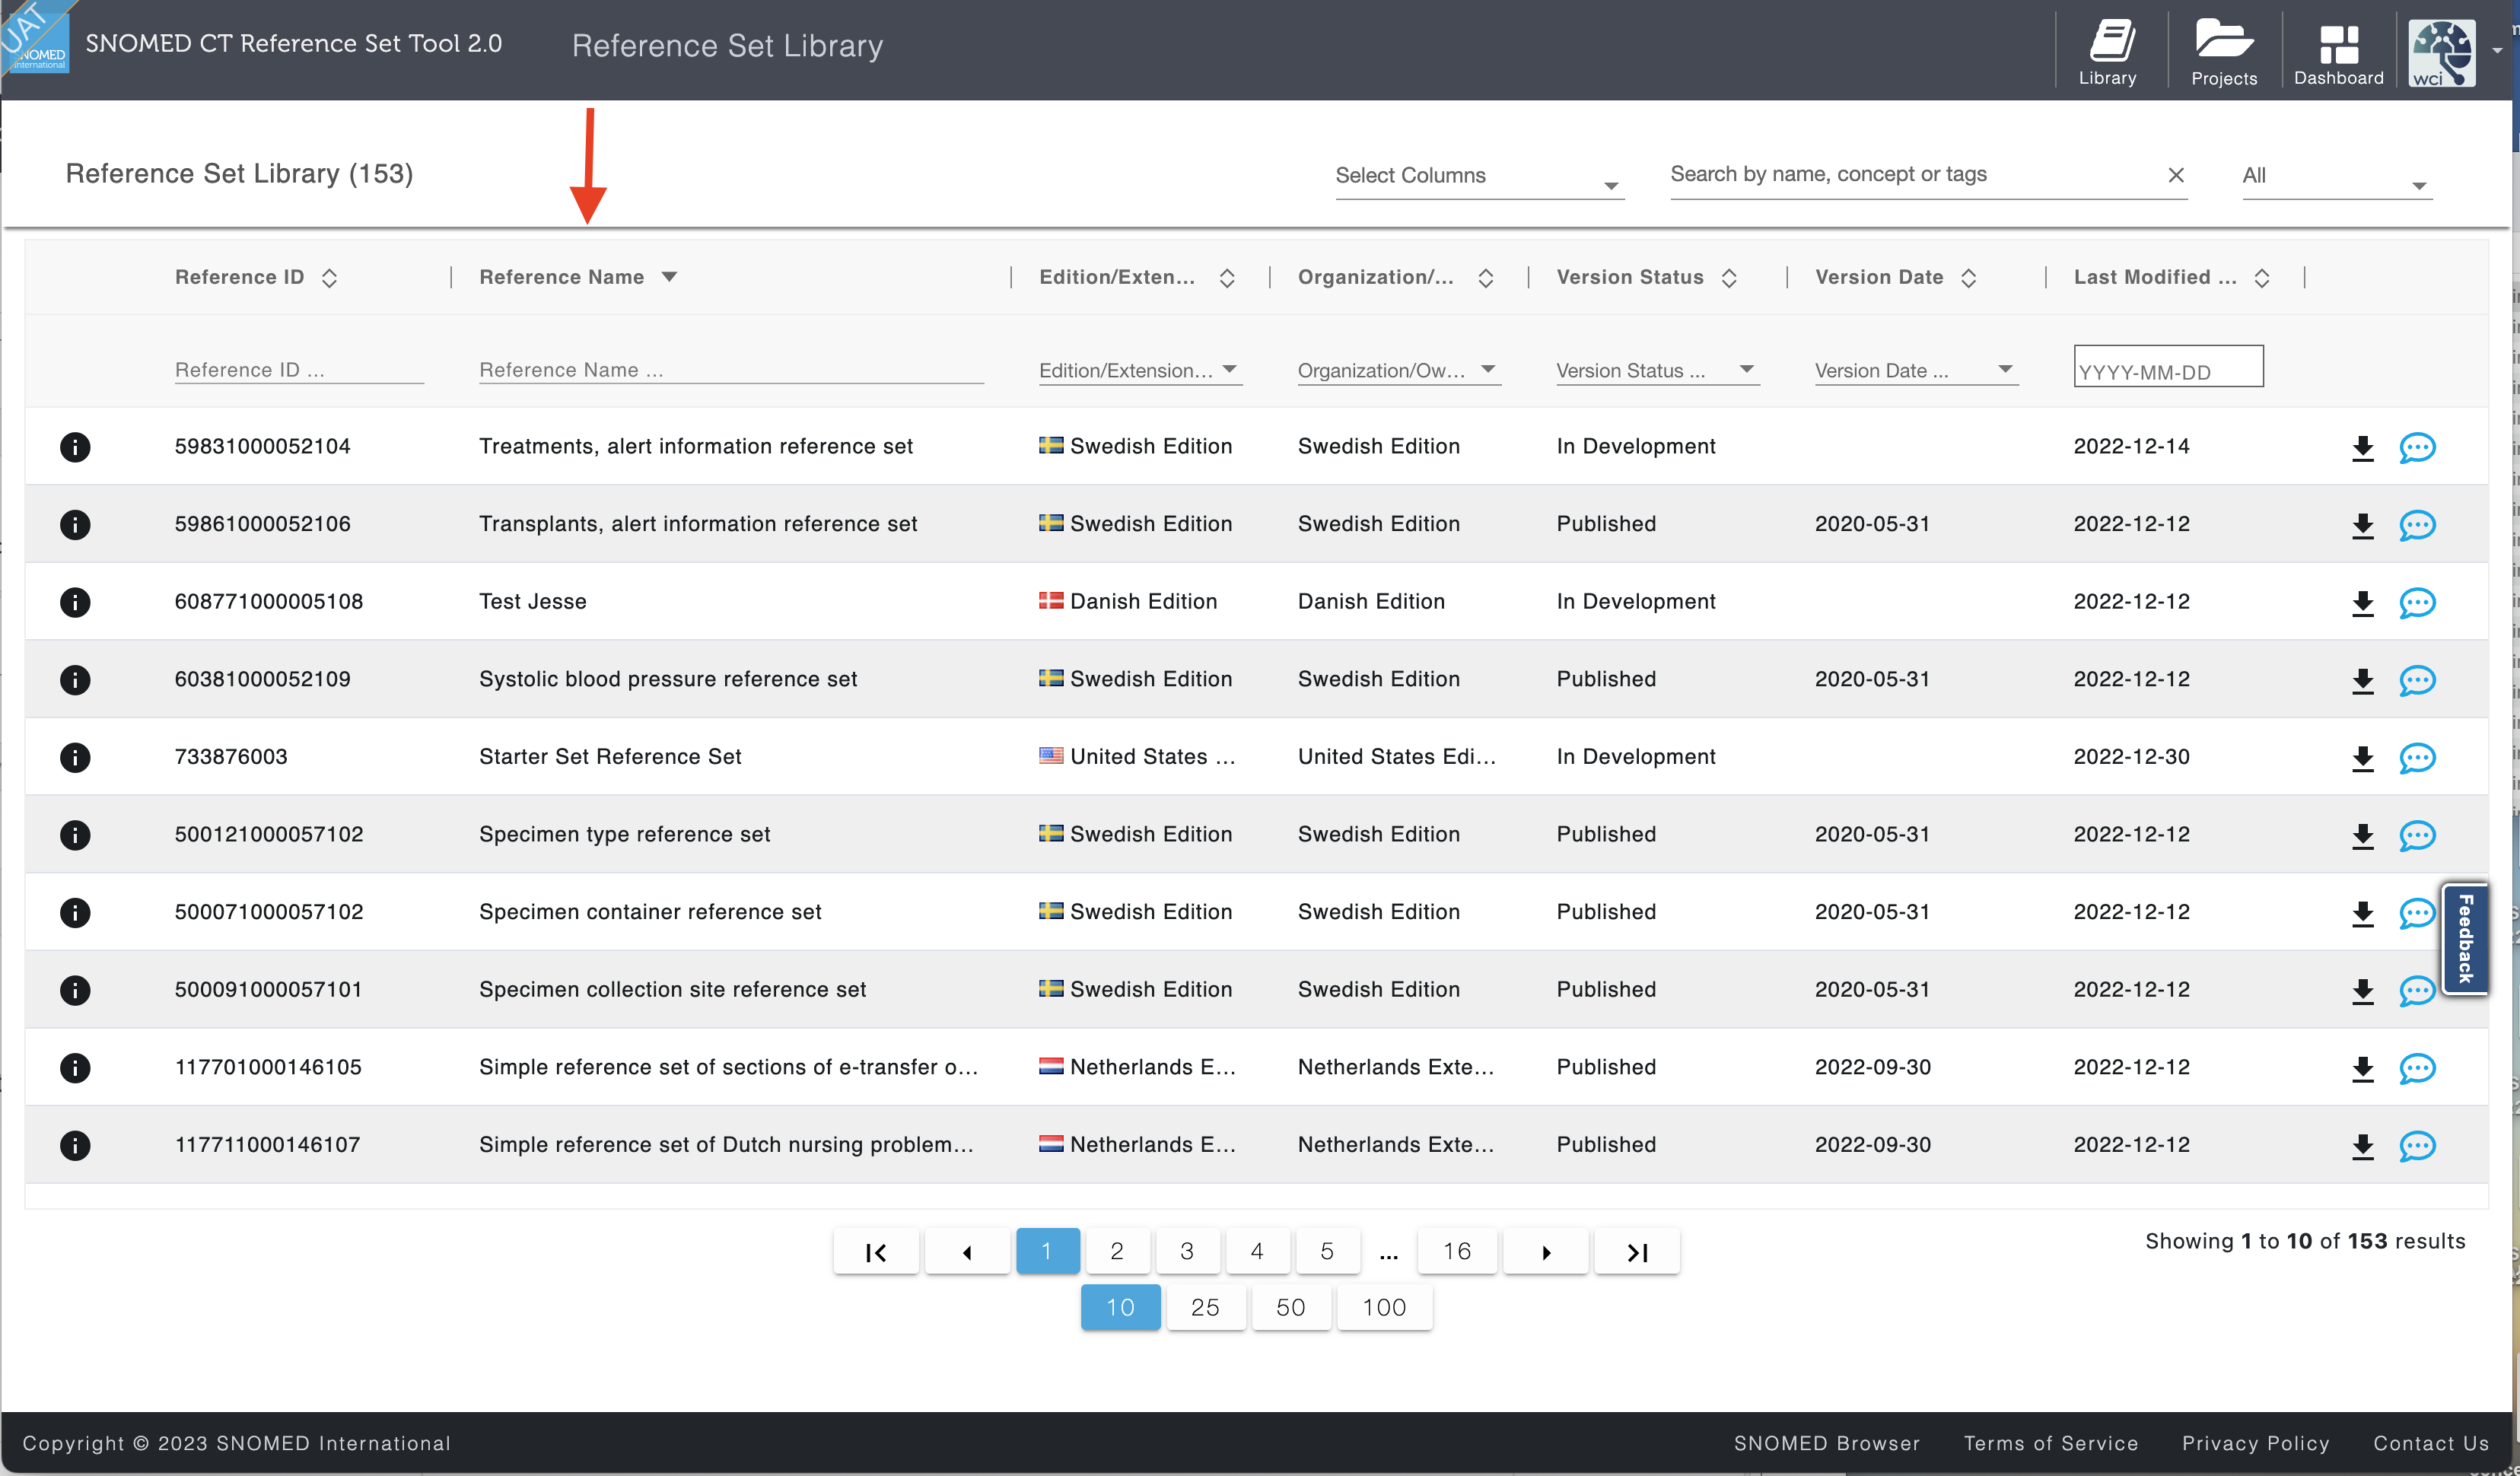Open Contact Us footer link
The height and width of the screenshot is (1476, 2520).
click(2431, 1444)
